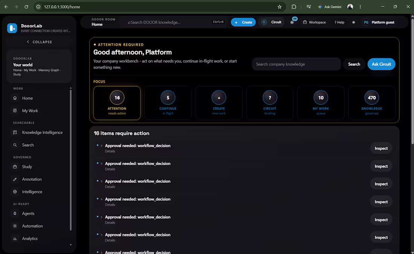Click the blue Create button
Viewport: 414px width, 254px height.
(x=243, y=22)
